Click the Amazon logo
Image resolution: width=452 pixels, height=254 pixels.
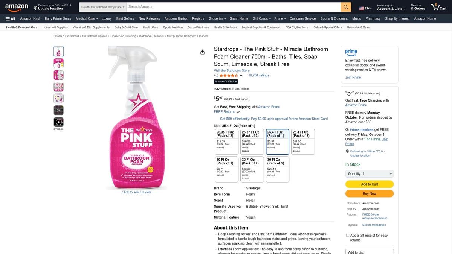pos(17,7)
